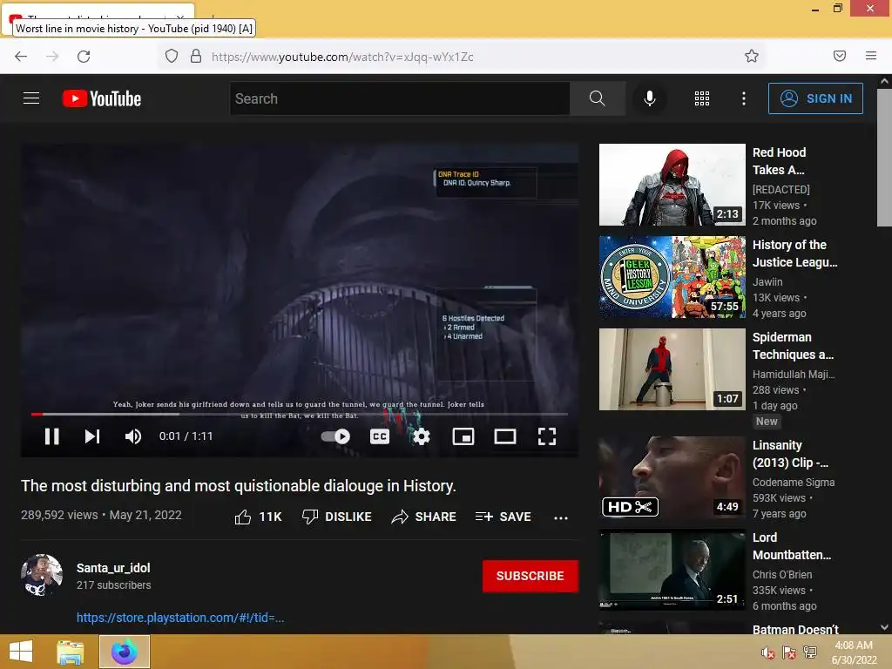Open Lord Mountbatten video thumbnail

click(x=672, y=570)
